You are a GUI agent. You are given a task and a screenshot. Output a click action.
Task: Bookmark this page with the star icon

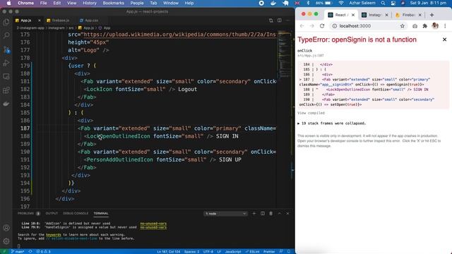click(x=402, y=26)
